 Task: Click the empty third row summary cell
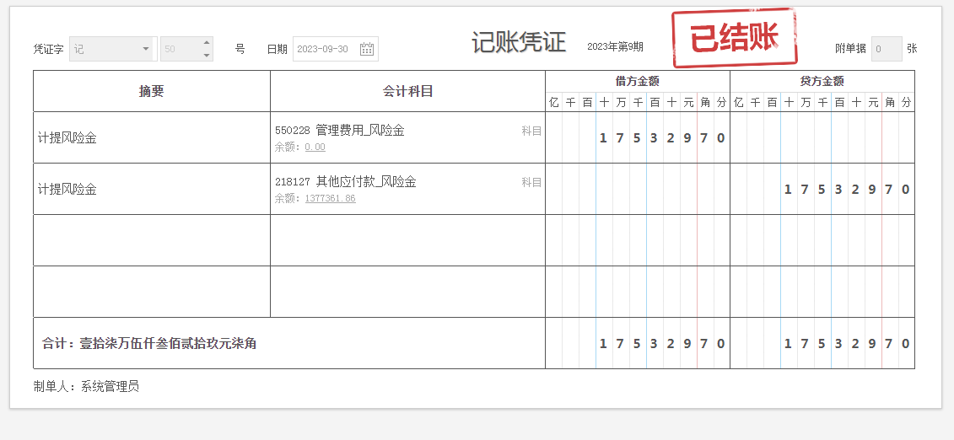click(152, 240)
